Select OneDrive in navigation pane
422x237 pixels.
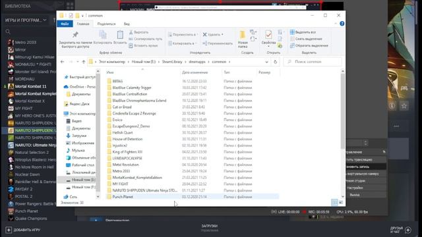80,87
